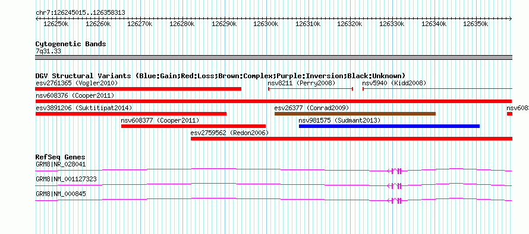Open the esv26377 (Conrad2009) label
The width and height of the screenshot is (529, 234).
coord(311,108)
